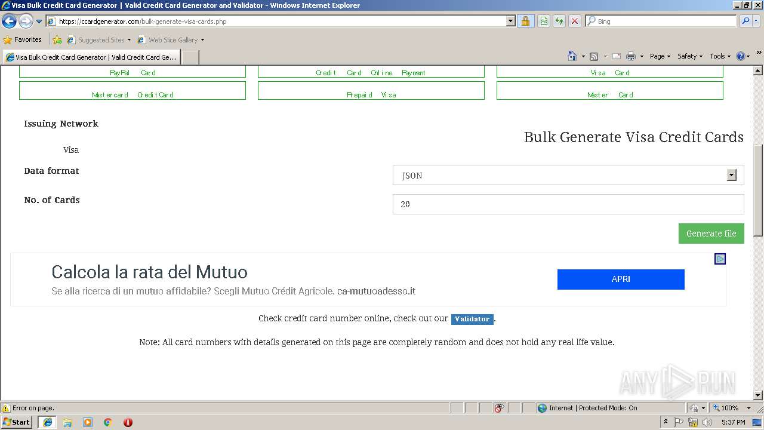Viewport: 764px width, 430px height.
Task: Open the Page menu
Action: point(660,56)
